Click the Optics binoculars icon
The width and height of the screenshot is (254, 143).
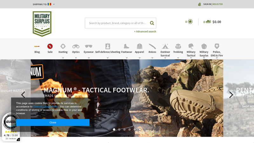click(x=76, y=46)
